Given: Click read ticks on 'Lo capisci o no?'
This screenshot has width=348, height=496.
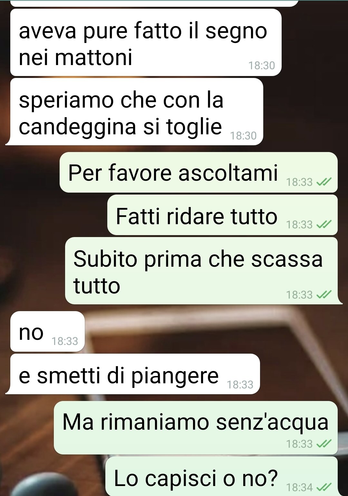Looking at the screenshot, I should click(x=324, y=487).
